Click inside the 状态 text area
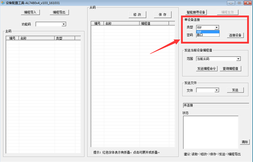 (x=211, y=132)
